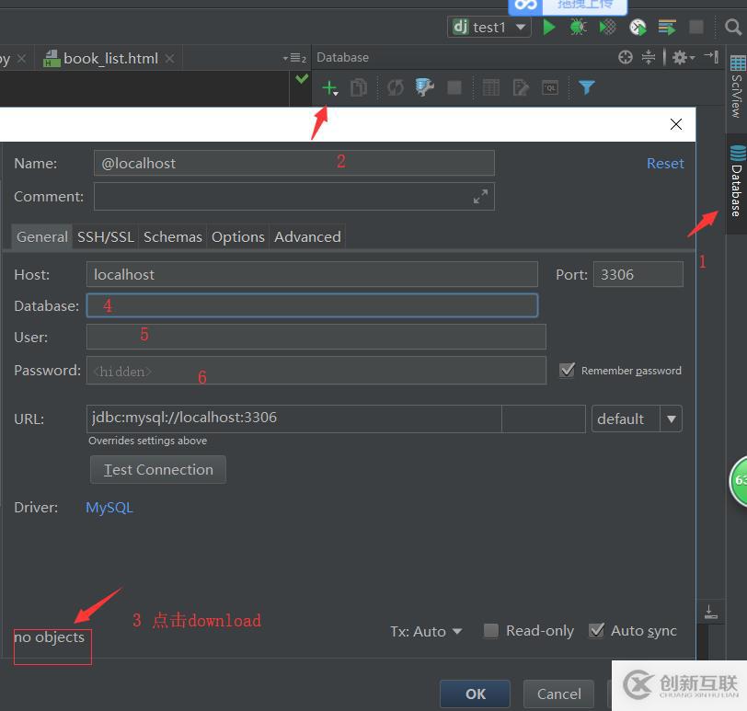The height and width of the screenshot is (711, 747).
Task: Click the Reset link
Action: tap(665, 164)
